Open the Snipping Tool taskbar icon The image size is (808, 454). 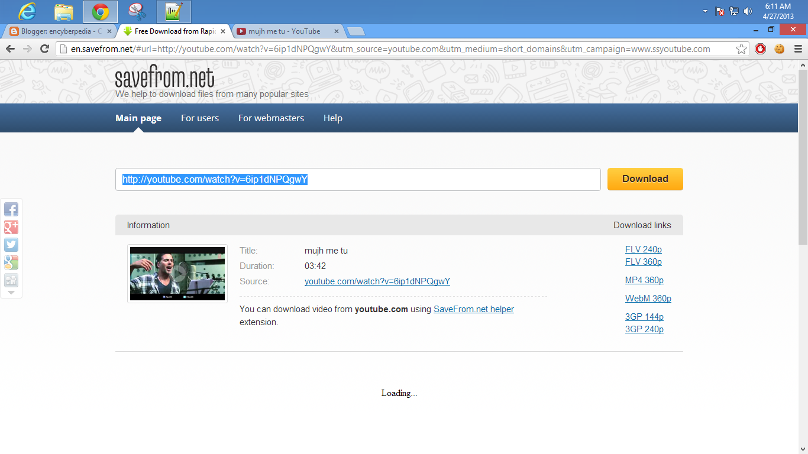(137, 11)
